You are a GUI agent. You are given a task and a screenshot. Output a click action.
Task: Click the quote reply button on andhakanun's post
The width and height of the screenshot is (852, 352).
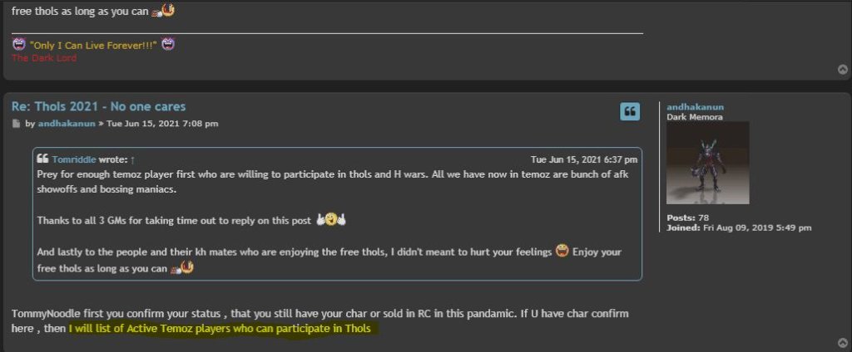(630, 111)
